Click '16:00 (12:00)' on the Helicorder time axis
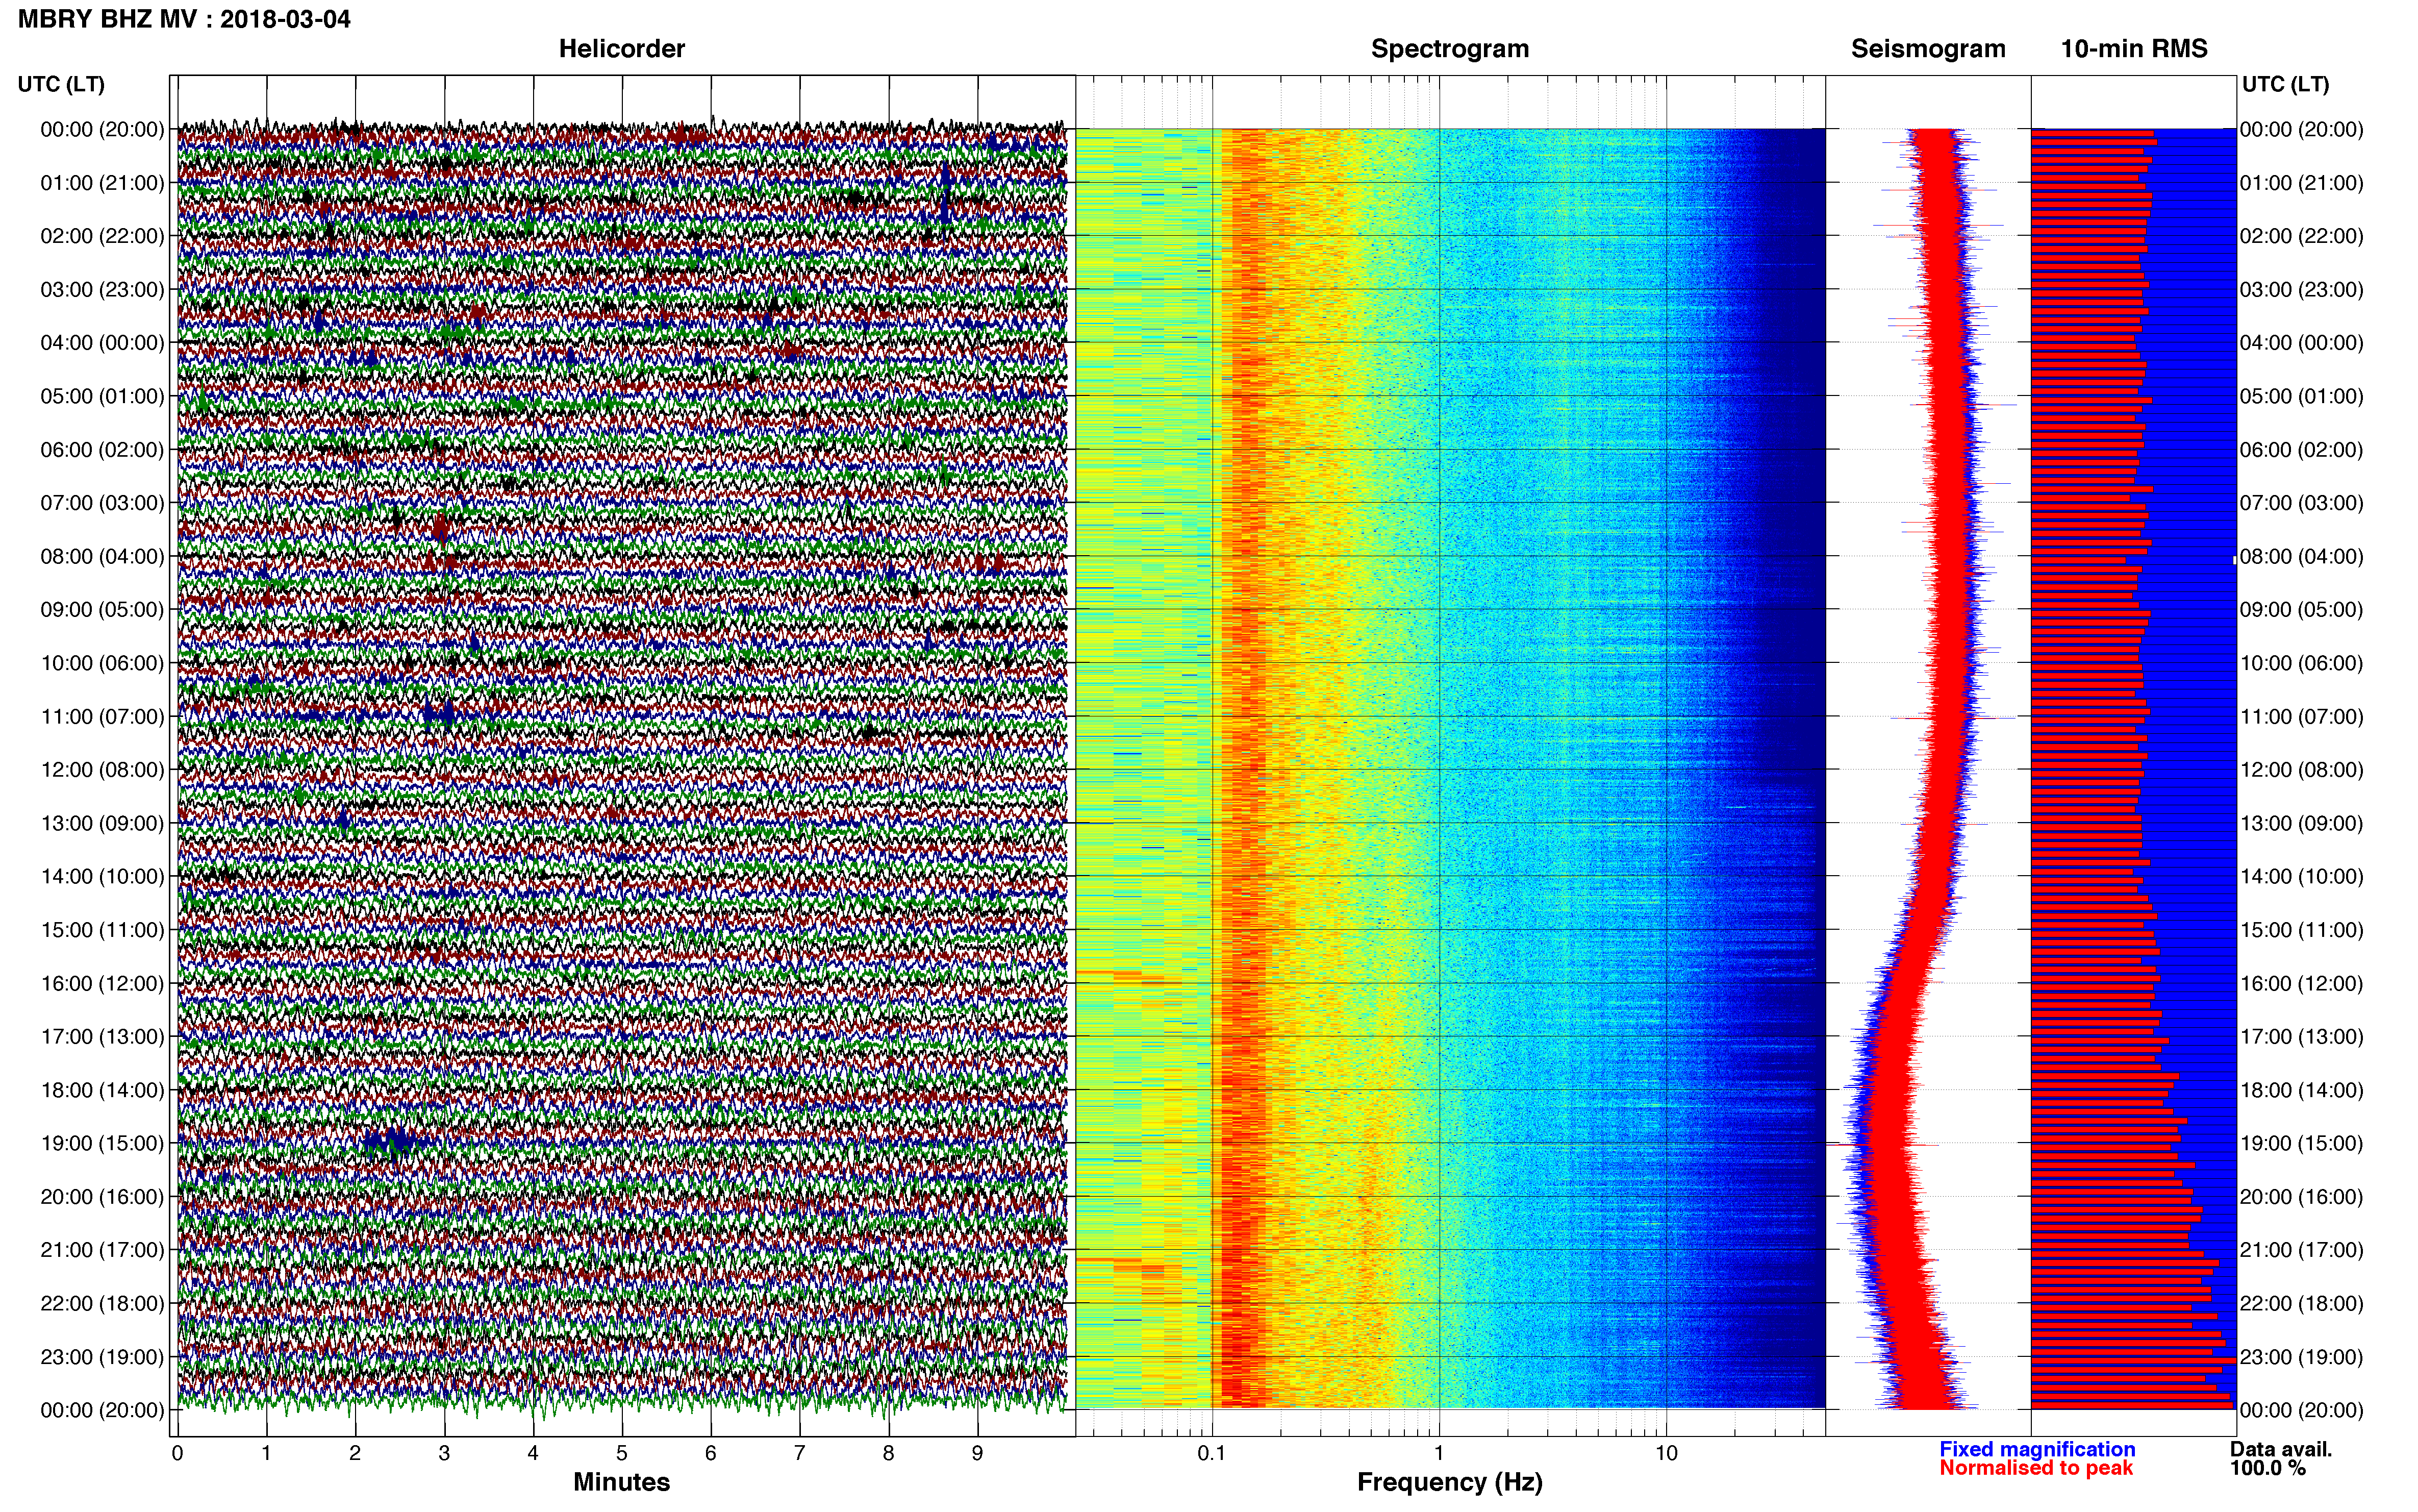2418x1512 pixels. click(x=102, y=983)
